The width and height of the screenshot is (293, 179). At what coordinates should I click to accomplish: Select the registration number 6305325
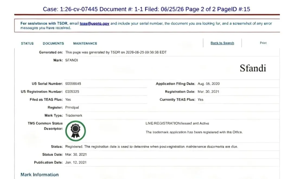[x=72, y=92]
